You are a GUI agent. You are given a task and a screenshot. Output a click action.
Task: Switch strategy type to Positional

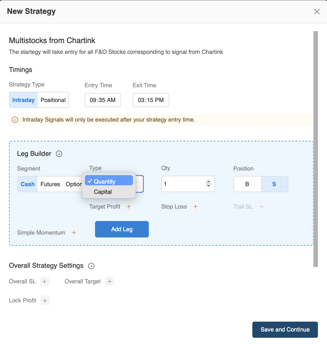[x=53, y=100]
